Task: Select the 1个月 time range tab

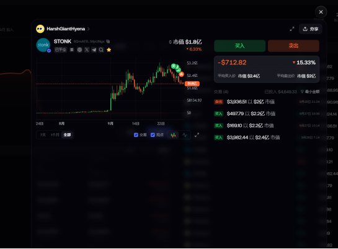Action: (55, 135)
